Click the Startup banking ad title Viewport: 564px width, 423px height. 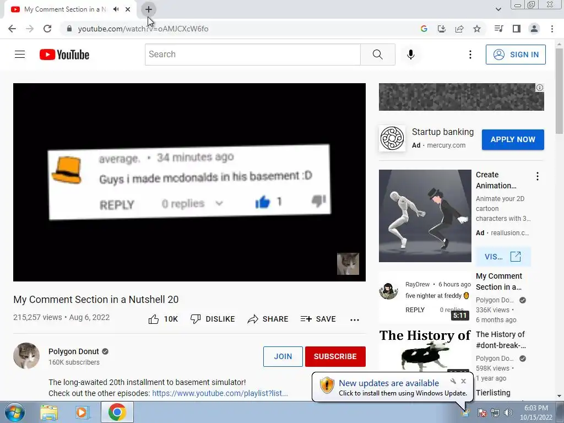[x=443, y=132]
